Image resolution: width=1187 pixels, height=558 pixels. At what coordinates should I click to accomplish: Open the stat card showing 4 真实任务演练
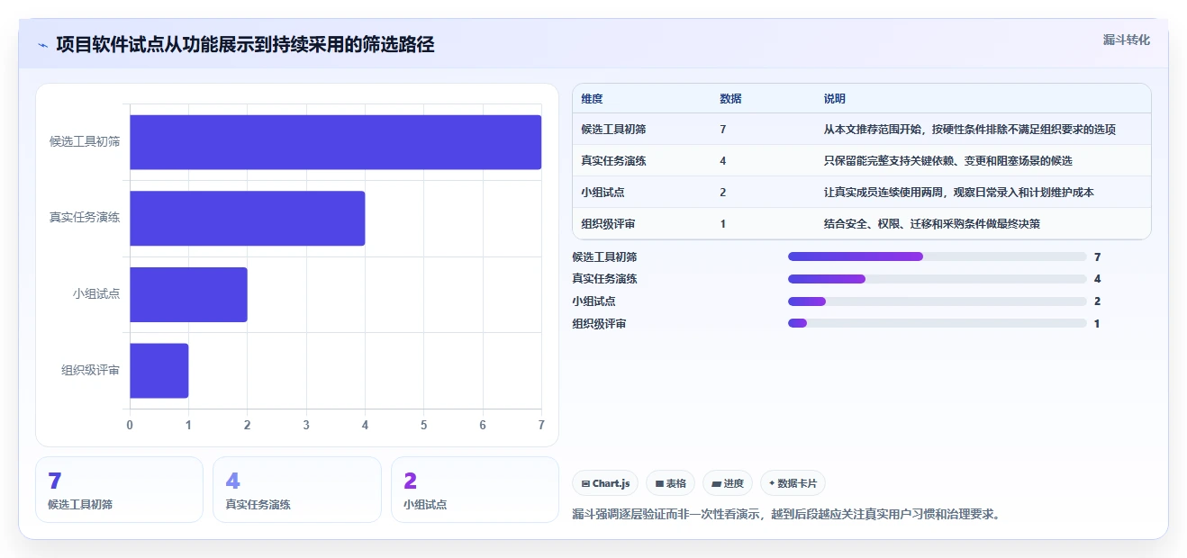296,490
